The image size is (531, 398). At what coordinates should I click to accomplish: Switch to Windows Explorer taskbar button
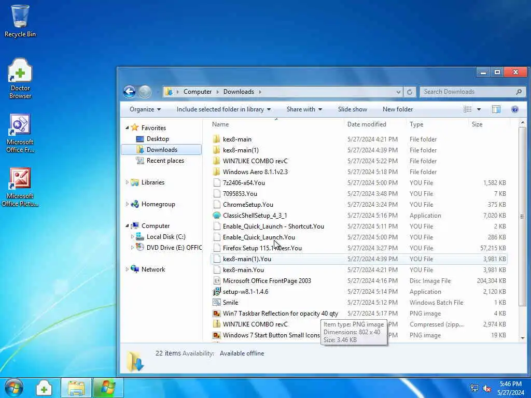pos(76,388)
